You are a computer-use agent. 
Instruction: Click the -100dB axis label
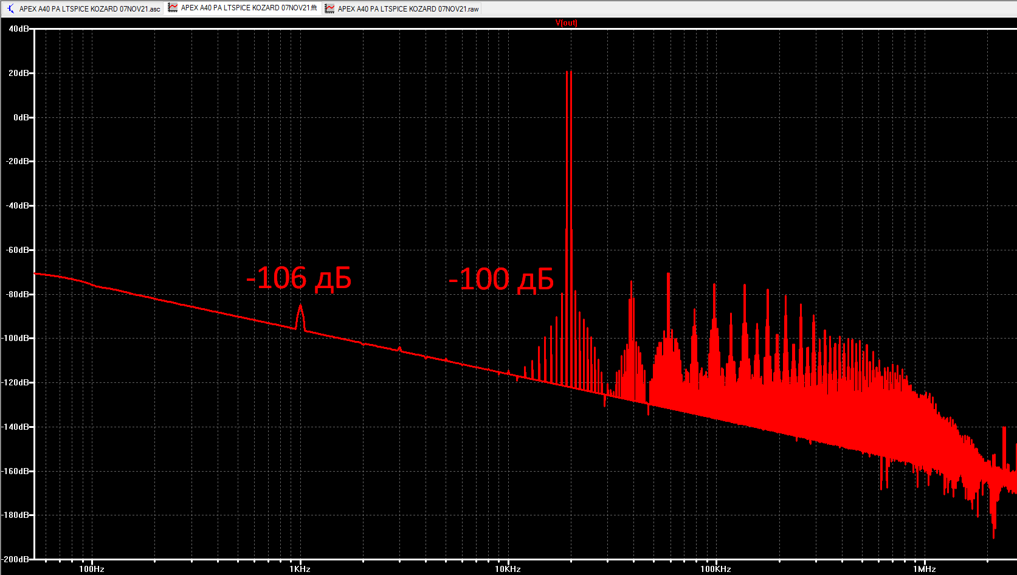point(15,338)
